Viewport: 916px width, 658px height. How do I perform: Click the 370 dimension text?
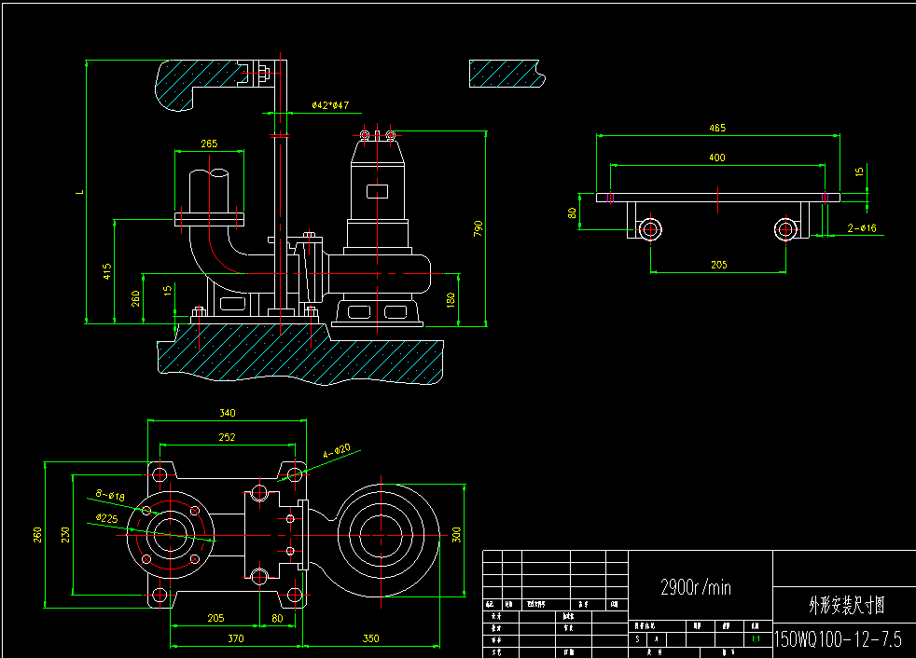tap(235, 638)
